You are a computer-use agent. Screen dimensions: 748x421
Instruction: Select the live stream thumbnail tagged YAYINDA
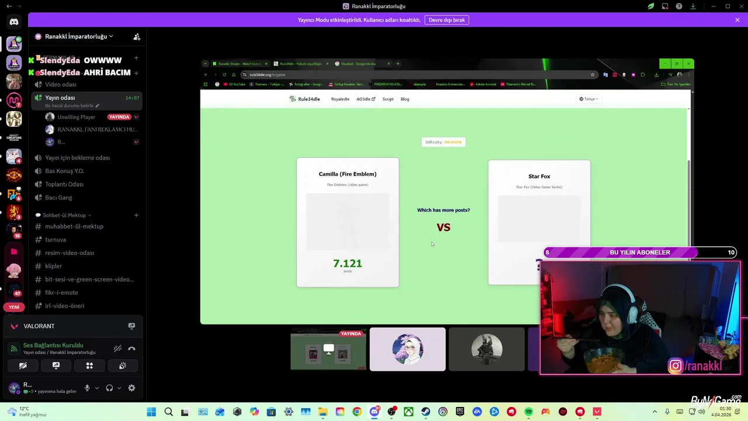(328, 350)
